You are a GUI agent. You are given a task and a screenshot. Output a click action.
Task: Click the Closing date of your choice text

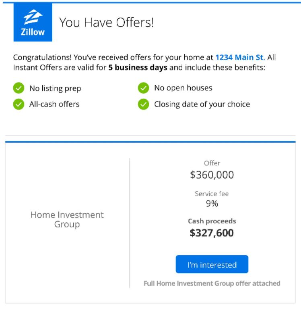point(202,105)
